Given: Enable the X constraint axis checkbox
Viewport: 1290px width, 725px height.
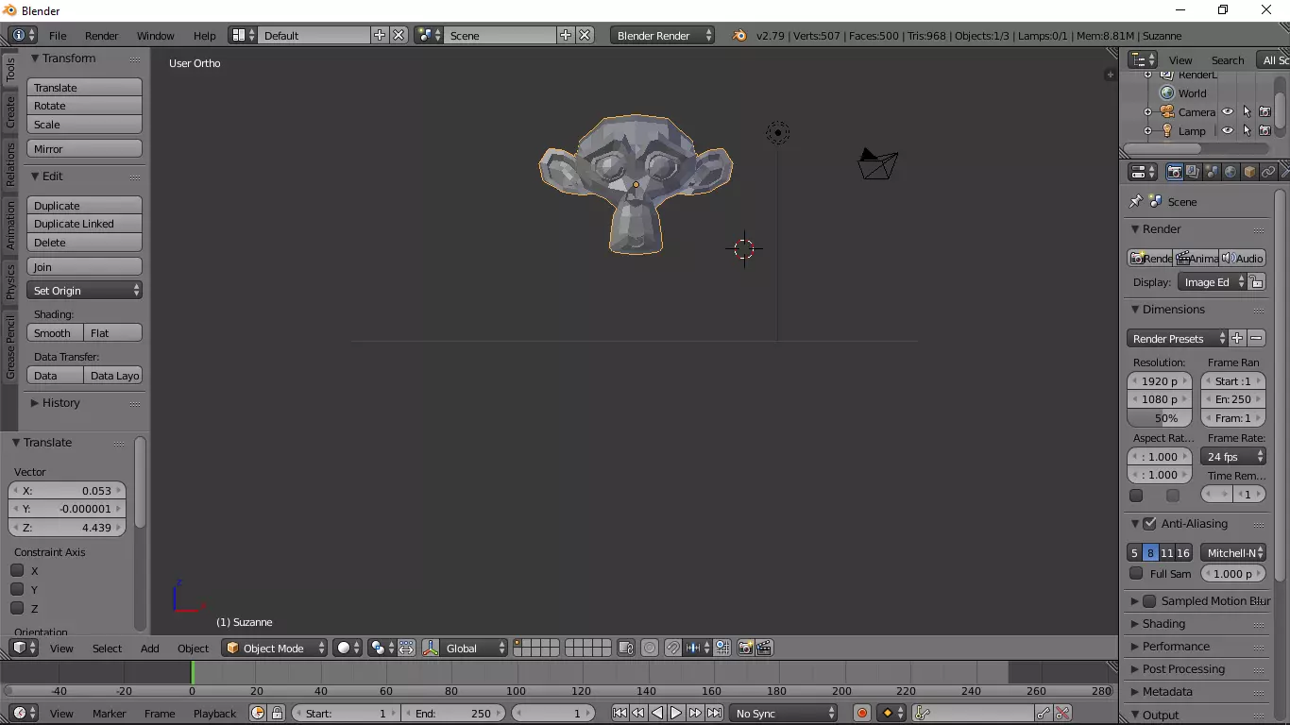Looking at the screenshot, I should (x=17, y=570).
